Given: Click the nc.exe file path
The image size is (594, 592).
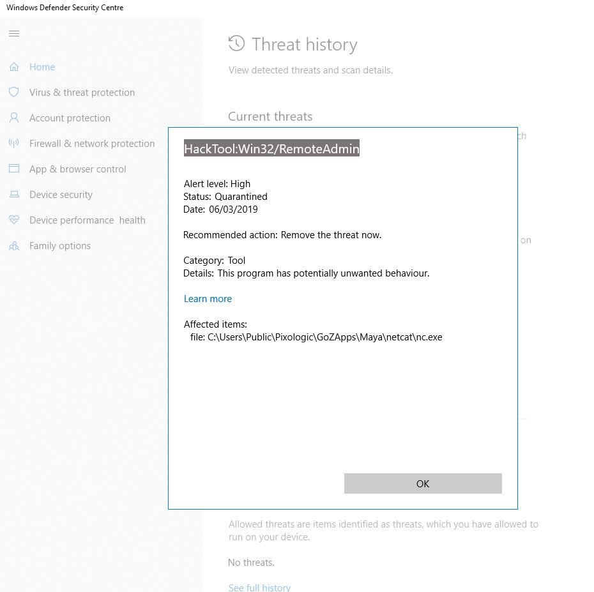Looking at the screenshot, I should (x=316, y=337).
